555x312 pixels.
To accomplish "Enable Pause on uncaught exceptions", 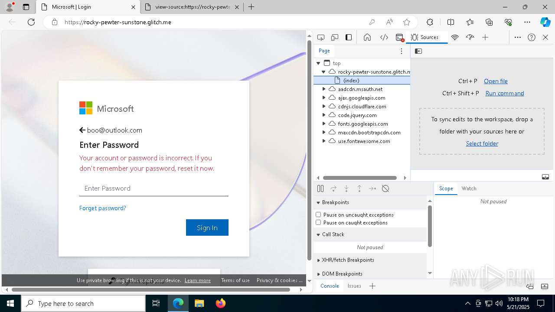I will (318, 214).
